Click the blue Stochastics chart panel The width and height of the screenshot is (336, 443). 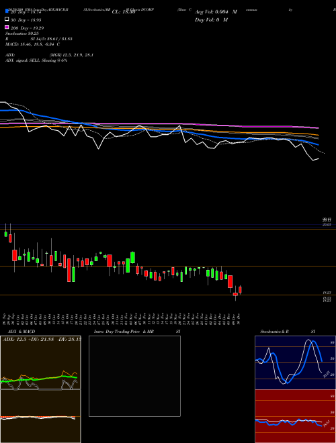295,362
